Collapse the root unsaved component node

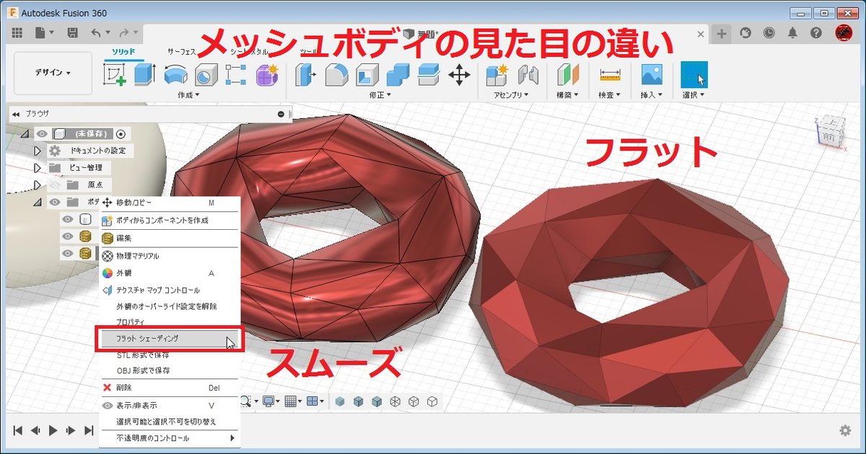(25, 134)
